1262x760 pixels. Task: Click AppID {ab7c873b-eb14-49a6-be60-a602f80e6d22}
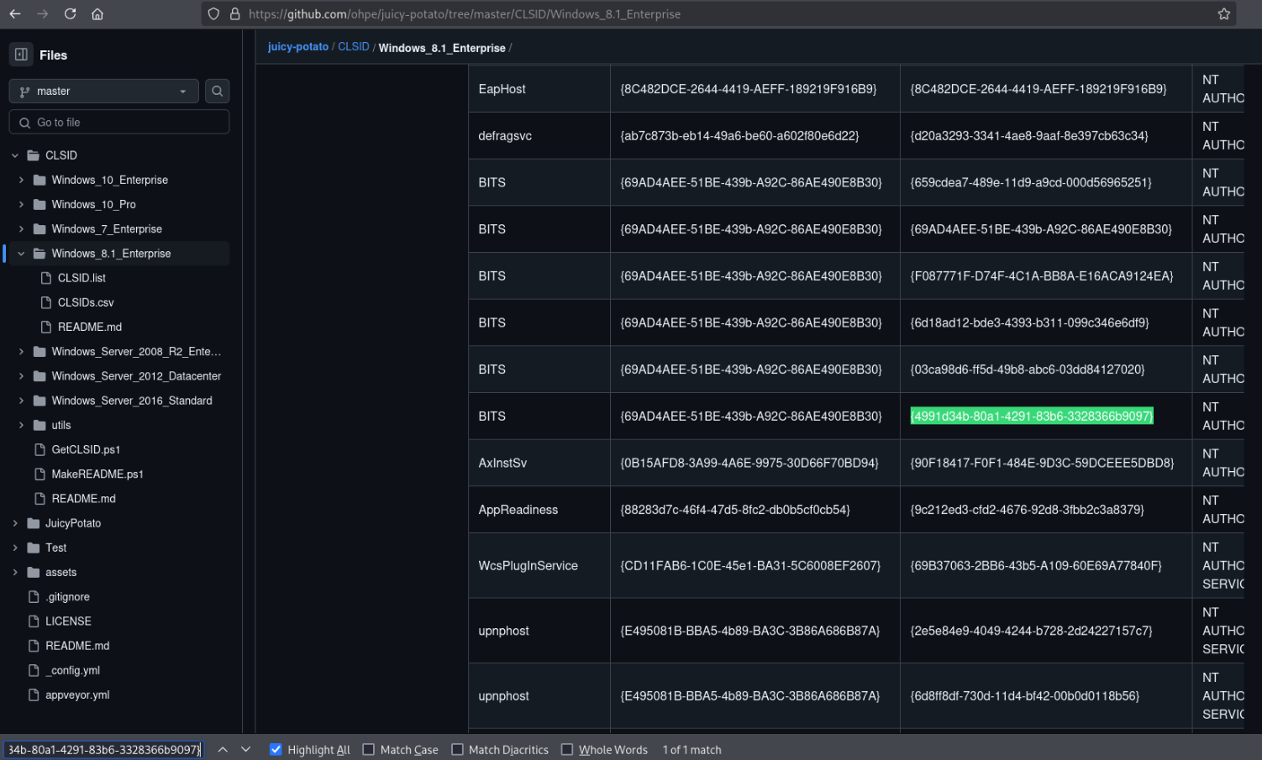pyautogui.click(x=739, y=136)
